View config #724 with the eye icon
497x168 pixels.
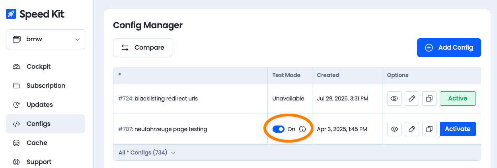pos(394,98)
